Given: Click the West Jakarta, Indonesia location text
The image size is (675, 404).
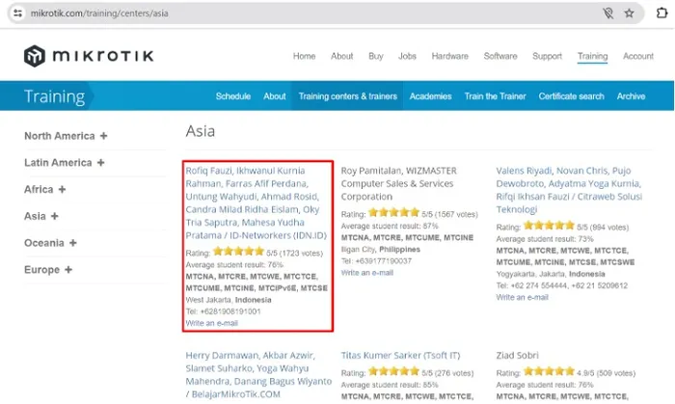Looking at the screenshot, I should point(229,300).
